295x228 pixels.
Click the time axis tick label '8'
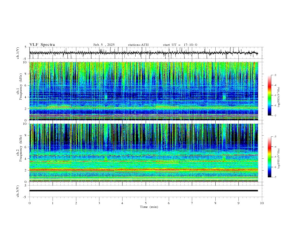[215, 203]
